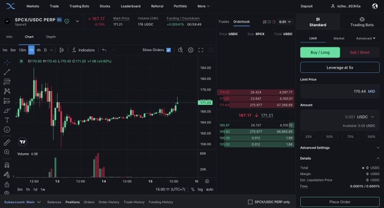
Task: Check the SPCX/USDC PERP only checkbox
Action: tap(250, 202)
